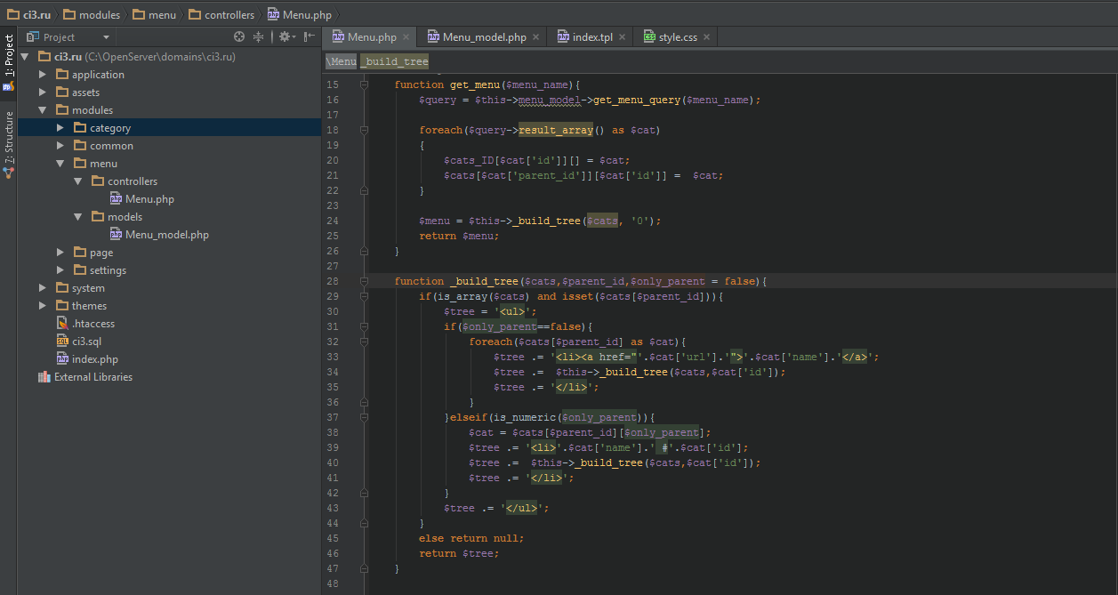
Task: Click the menu breadcrumb in navigation bar
Action: pyautogui.click(x=154, y=14)
